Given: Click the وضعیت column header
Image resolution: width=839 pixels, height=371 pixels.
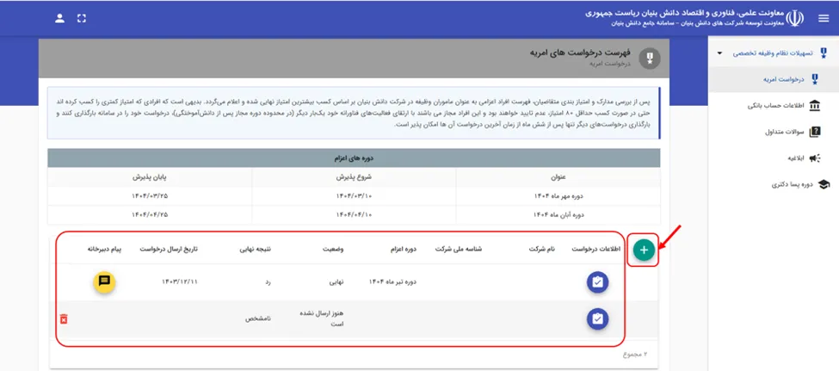Looking at the screenshot, I should click(x=333, y=250).
